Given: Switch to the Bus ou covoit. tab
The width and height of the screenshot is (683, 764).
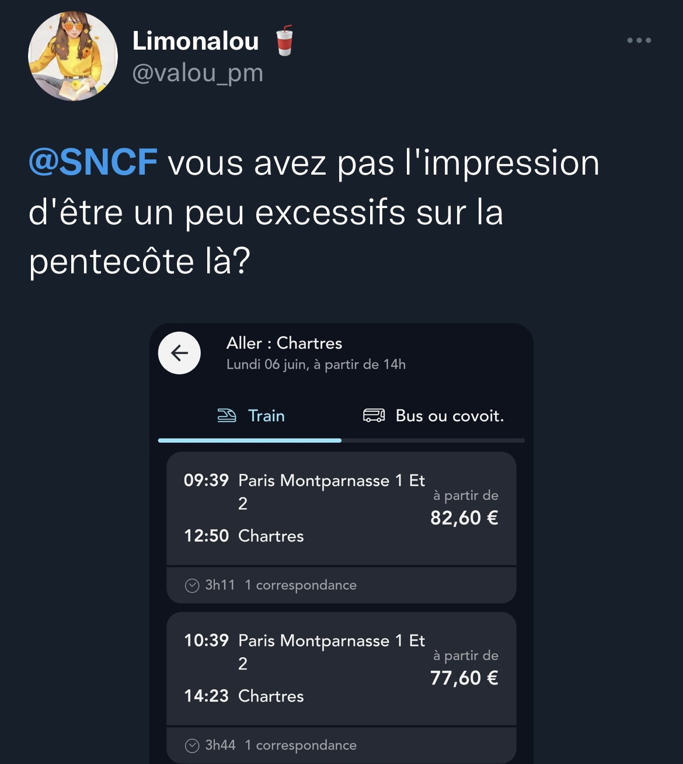Looking at the screenshot, I should (x=449, y=415).
